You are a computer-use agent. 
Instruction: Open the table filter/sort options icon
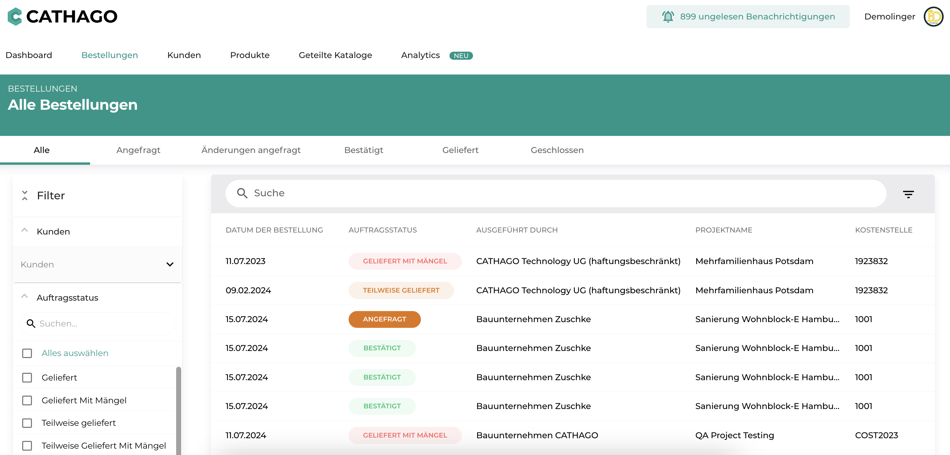click(908, 194)
